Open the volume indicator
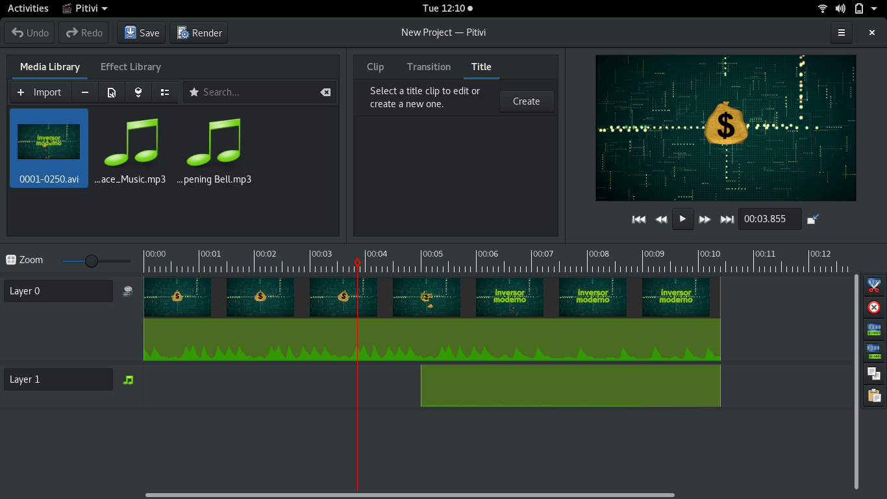Image resolution: width=887 pixels, height=499 pixels. coord(840,8)
